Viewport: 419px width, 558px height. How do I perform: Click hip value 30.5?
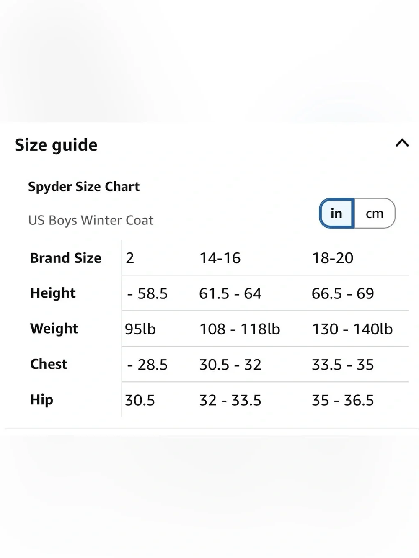pos(140,401)
